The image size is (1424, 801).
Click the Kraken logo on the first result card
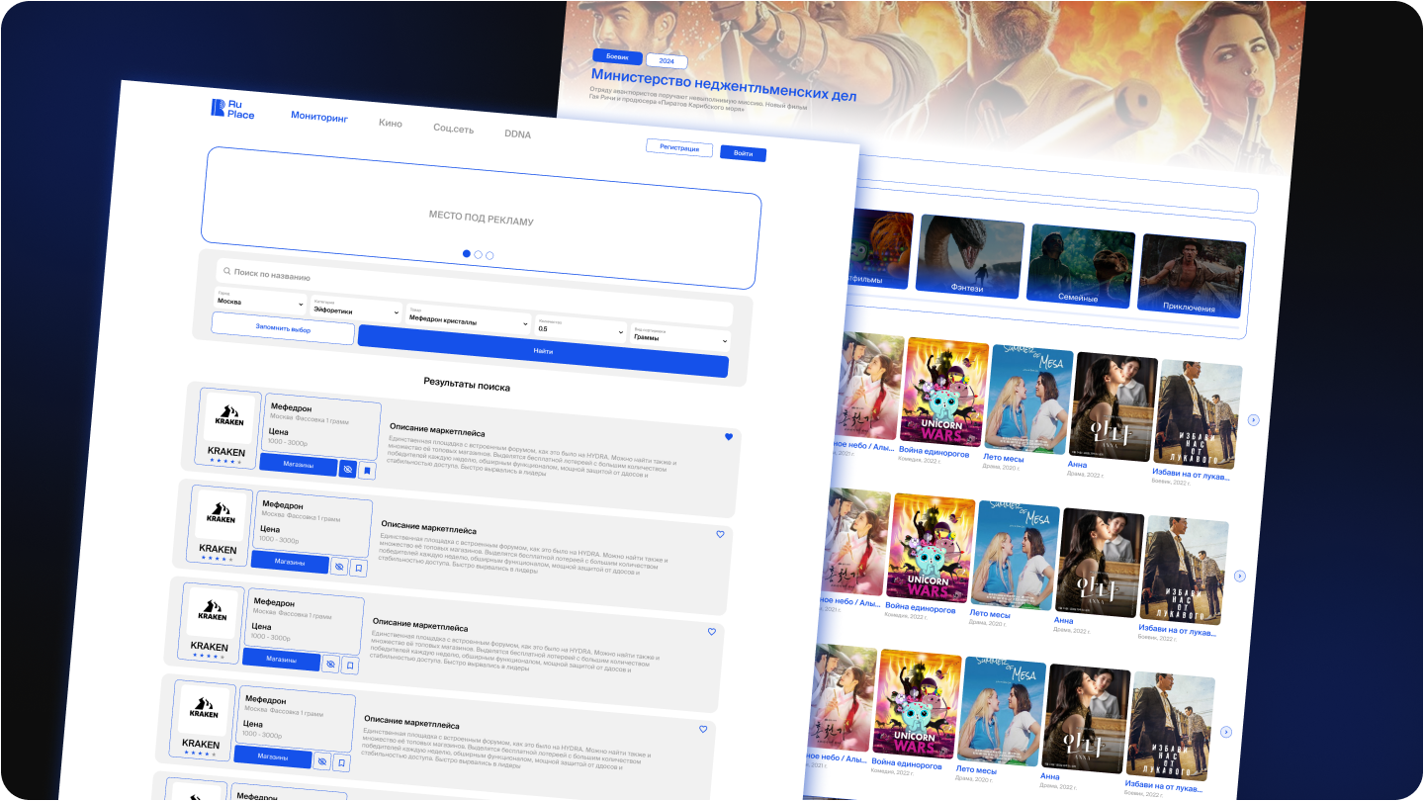[229, 415]
